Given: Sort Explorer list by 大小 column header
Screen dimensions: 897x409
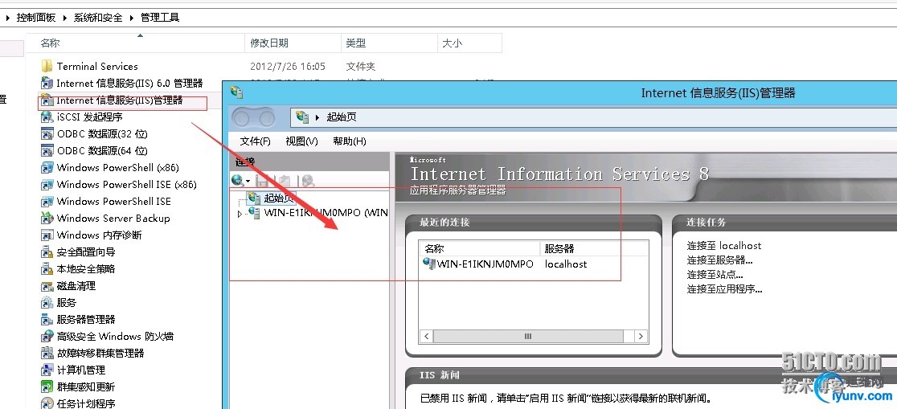Looking at the screenshot, I should [469, 43].
